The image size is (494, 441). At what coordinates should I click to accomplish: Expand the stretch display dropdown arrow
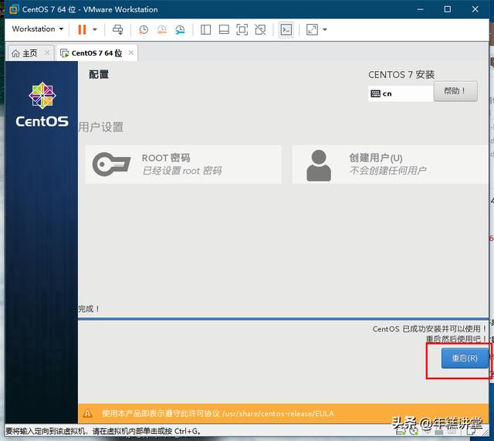coord(325,29)
